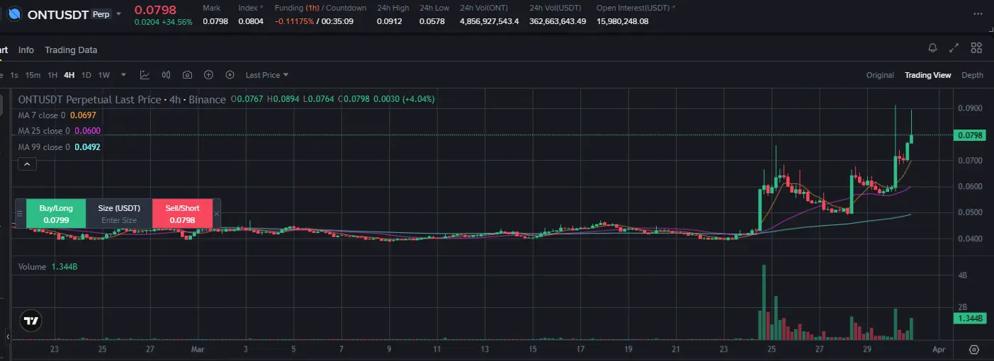Grab the quick order panel handle
The height and width of the screenshot is (361, 994).
click(20, 214)
